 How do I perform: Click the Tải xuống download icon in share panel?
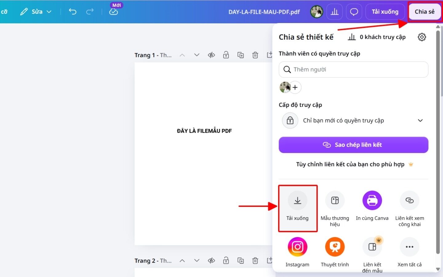297,201
